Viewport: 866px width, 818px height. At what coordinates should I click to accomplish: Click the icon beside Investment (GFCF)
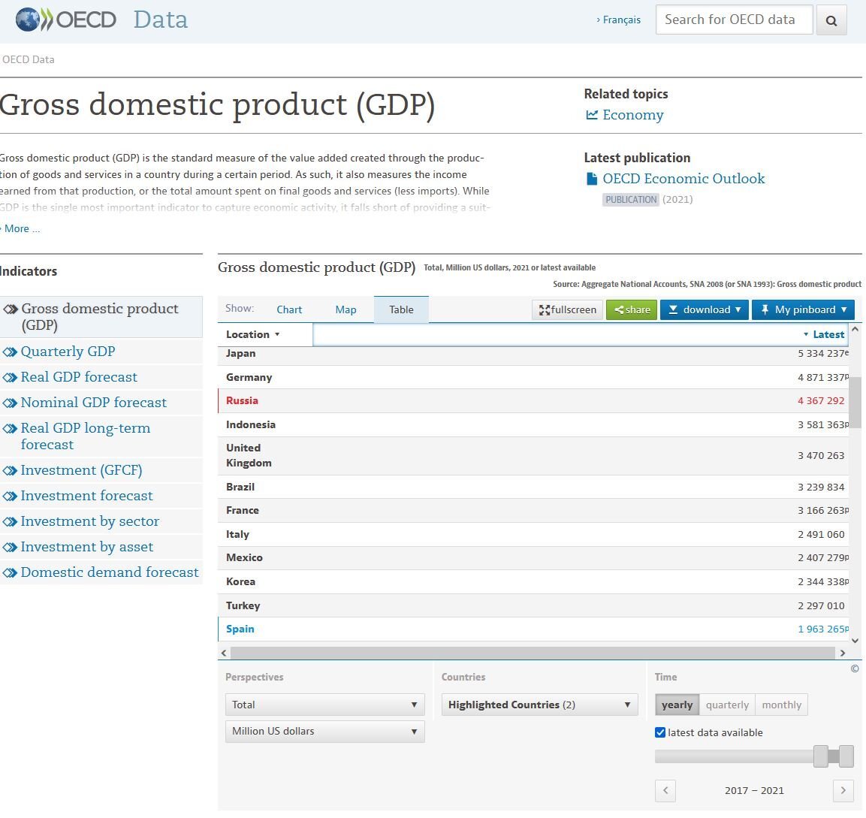click(10, 470)
